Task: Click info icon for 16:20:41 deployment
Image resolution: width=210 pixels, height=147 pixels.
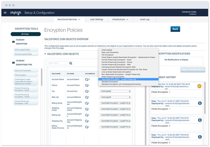Action: [200, 103]
